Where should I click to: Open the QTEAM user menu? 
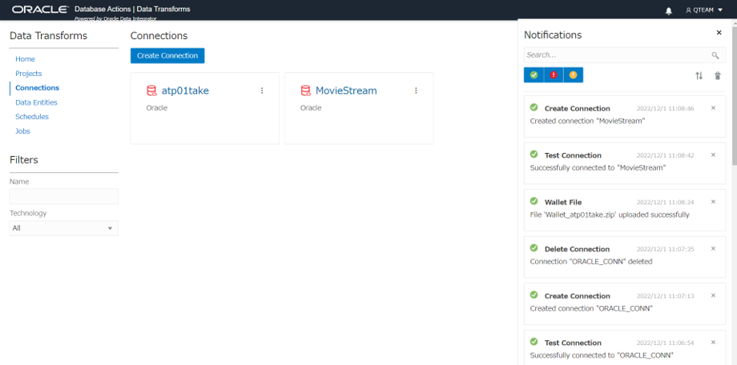704,10
